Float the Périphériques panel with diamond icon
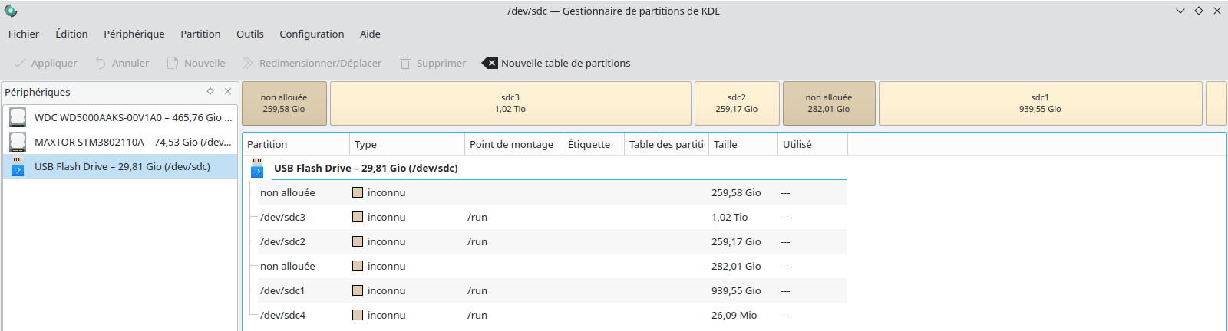This screenshot has width=1228, height=331. [x=210, y=91]
